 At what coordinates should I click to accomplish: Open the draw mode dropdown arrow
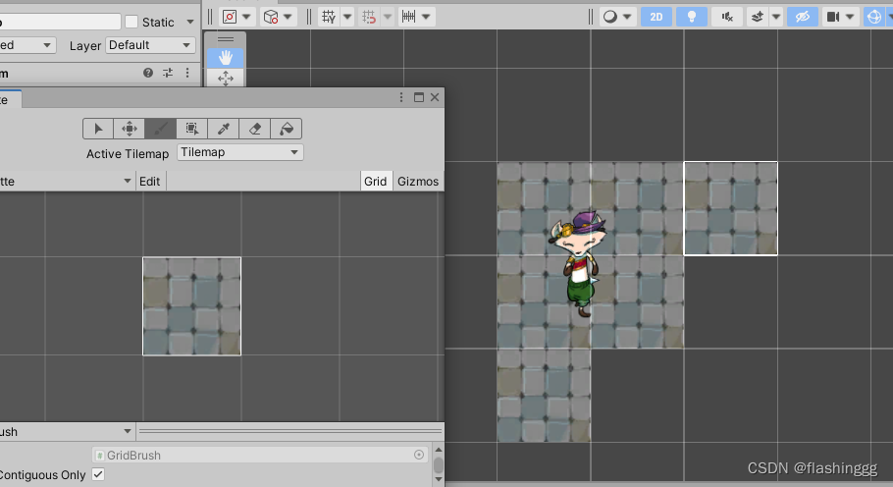coord(627,17)
